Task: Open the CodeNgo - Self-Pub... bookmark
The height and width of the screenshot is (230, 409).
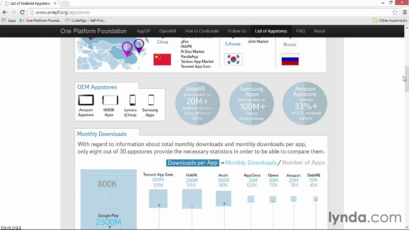Action: (x=86, y=20)
